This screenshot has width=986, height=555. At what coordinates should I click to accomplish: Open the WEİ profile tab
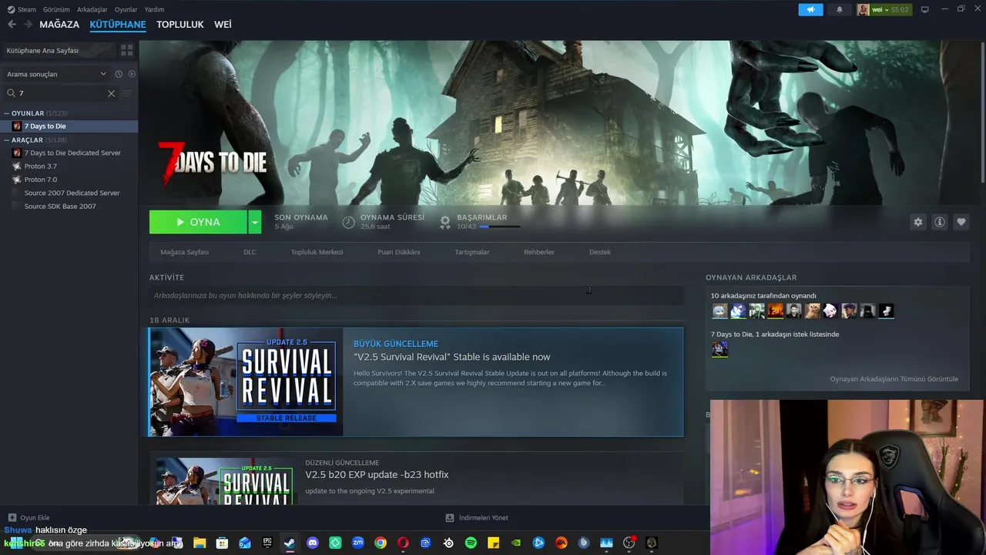223,25
